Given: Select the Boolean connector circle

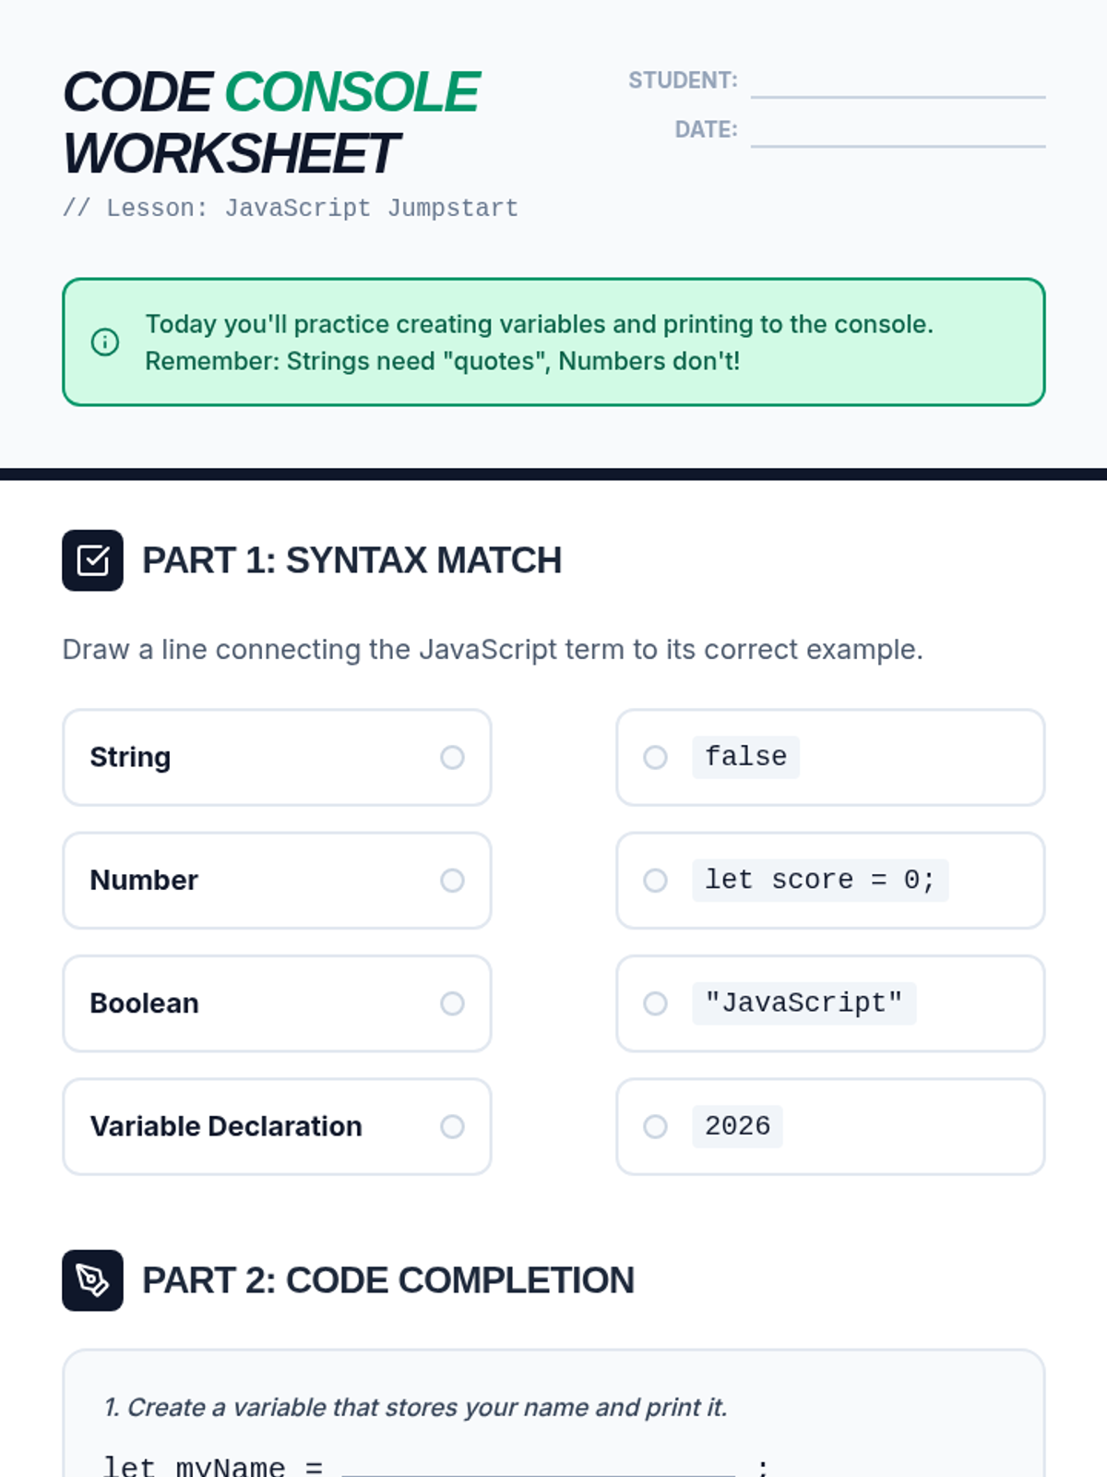Looking at the screenshot, I should coord(452,1003).
